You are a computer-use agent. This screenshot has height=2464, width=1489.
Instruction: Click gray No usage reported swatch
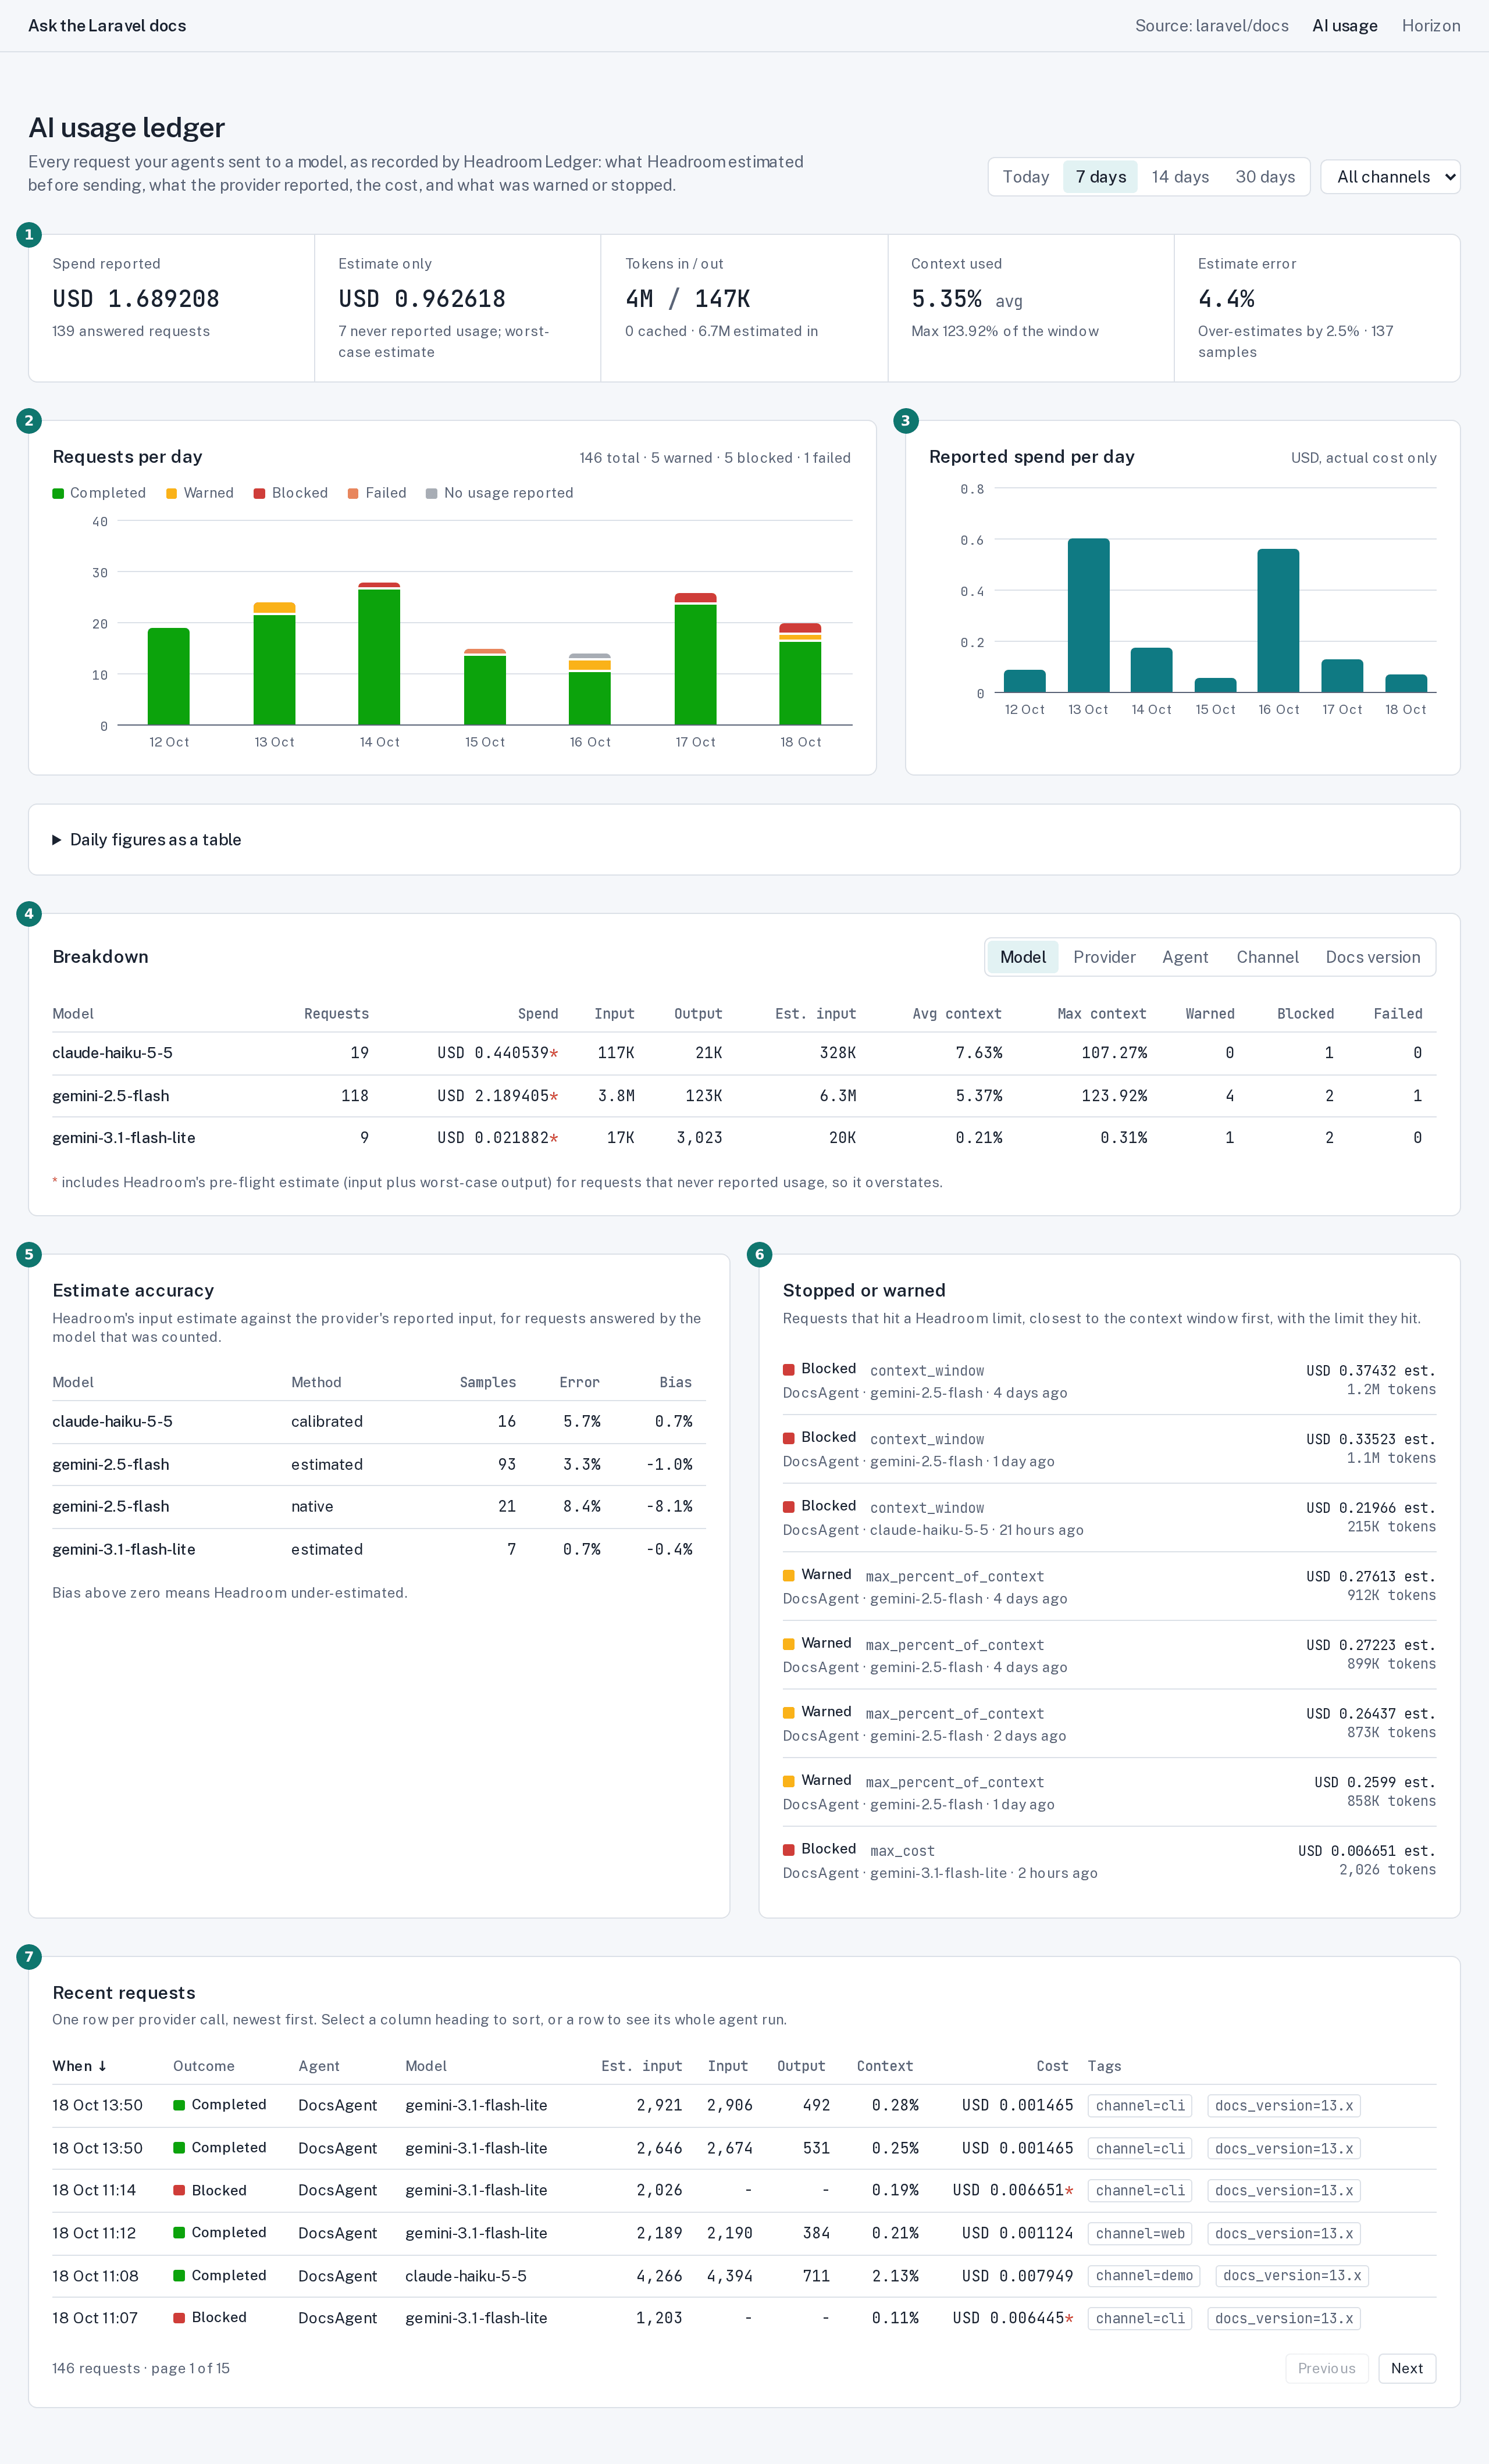coord(432,493)
